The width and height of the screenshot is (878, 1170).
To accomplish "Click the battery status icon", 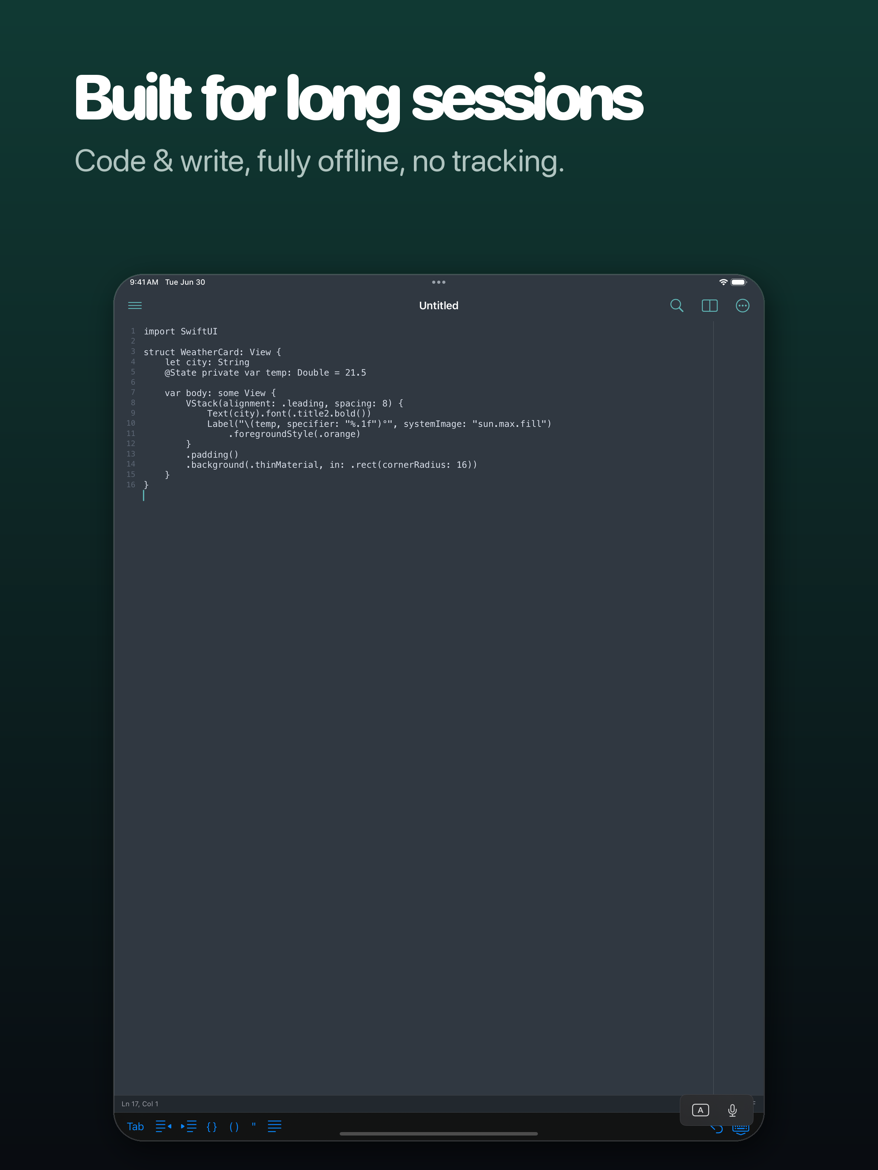I will [x=738, y=282].
